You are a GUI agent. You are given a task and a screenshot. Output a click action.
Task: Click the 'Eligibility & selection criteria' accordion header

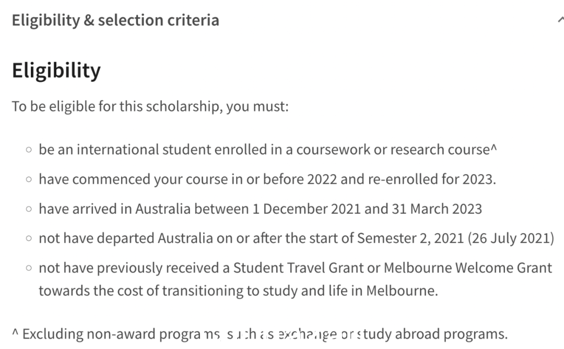pyautogui.click(x=115, y=20)
